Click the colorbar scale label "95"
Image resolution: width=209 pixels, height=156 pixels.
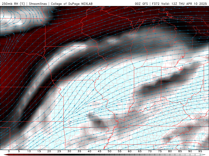pos(200,151)
